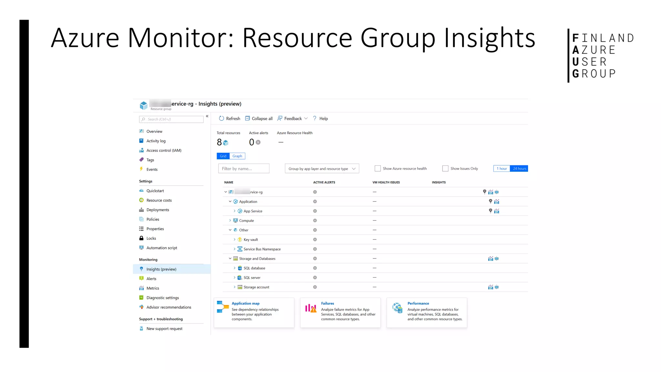Collapse the Other group chevron
The width and height of the screenshot is (661, 372).
tap(230, 230)
